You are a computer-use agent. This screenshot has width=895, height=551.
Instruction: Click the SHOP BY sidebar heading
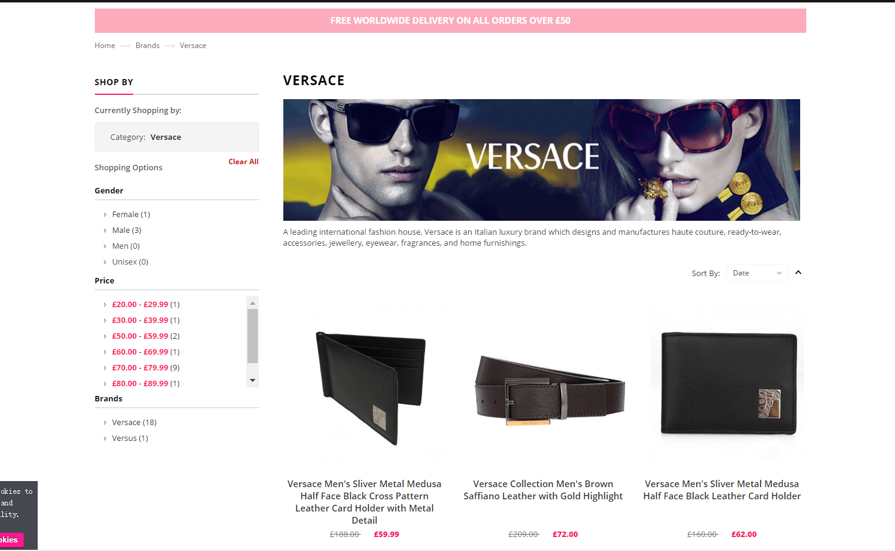pos(114,82)
